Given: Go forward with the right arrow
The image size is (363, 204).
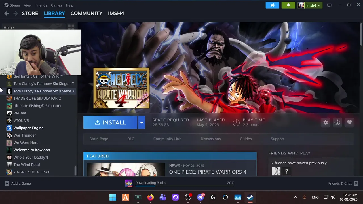Looking at the screenshot, I should 16,13.
